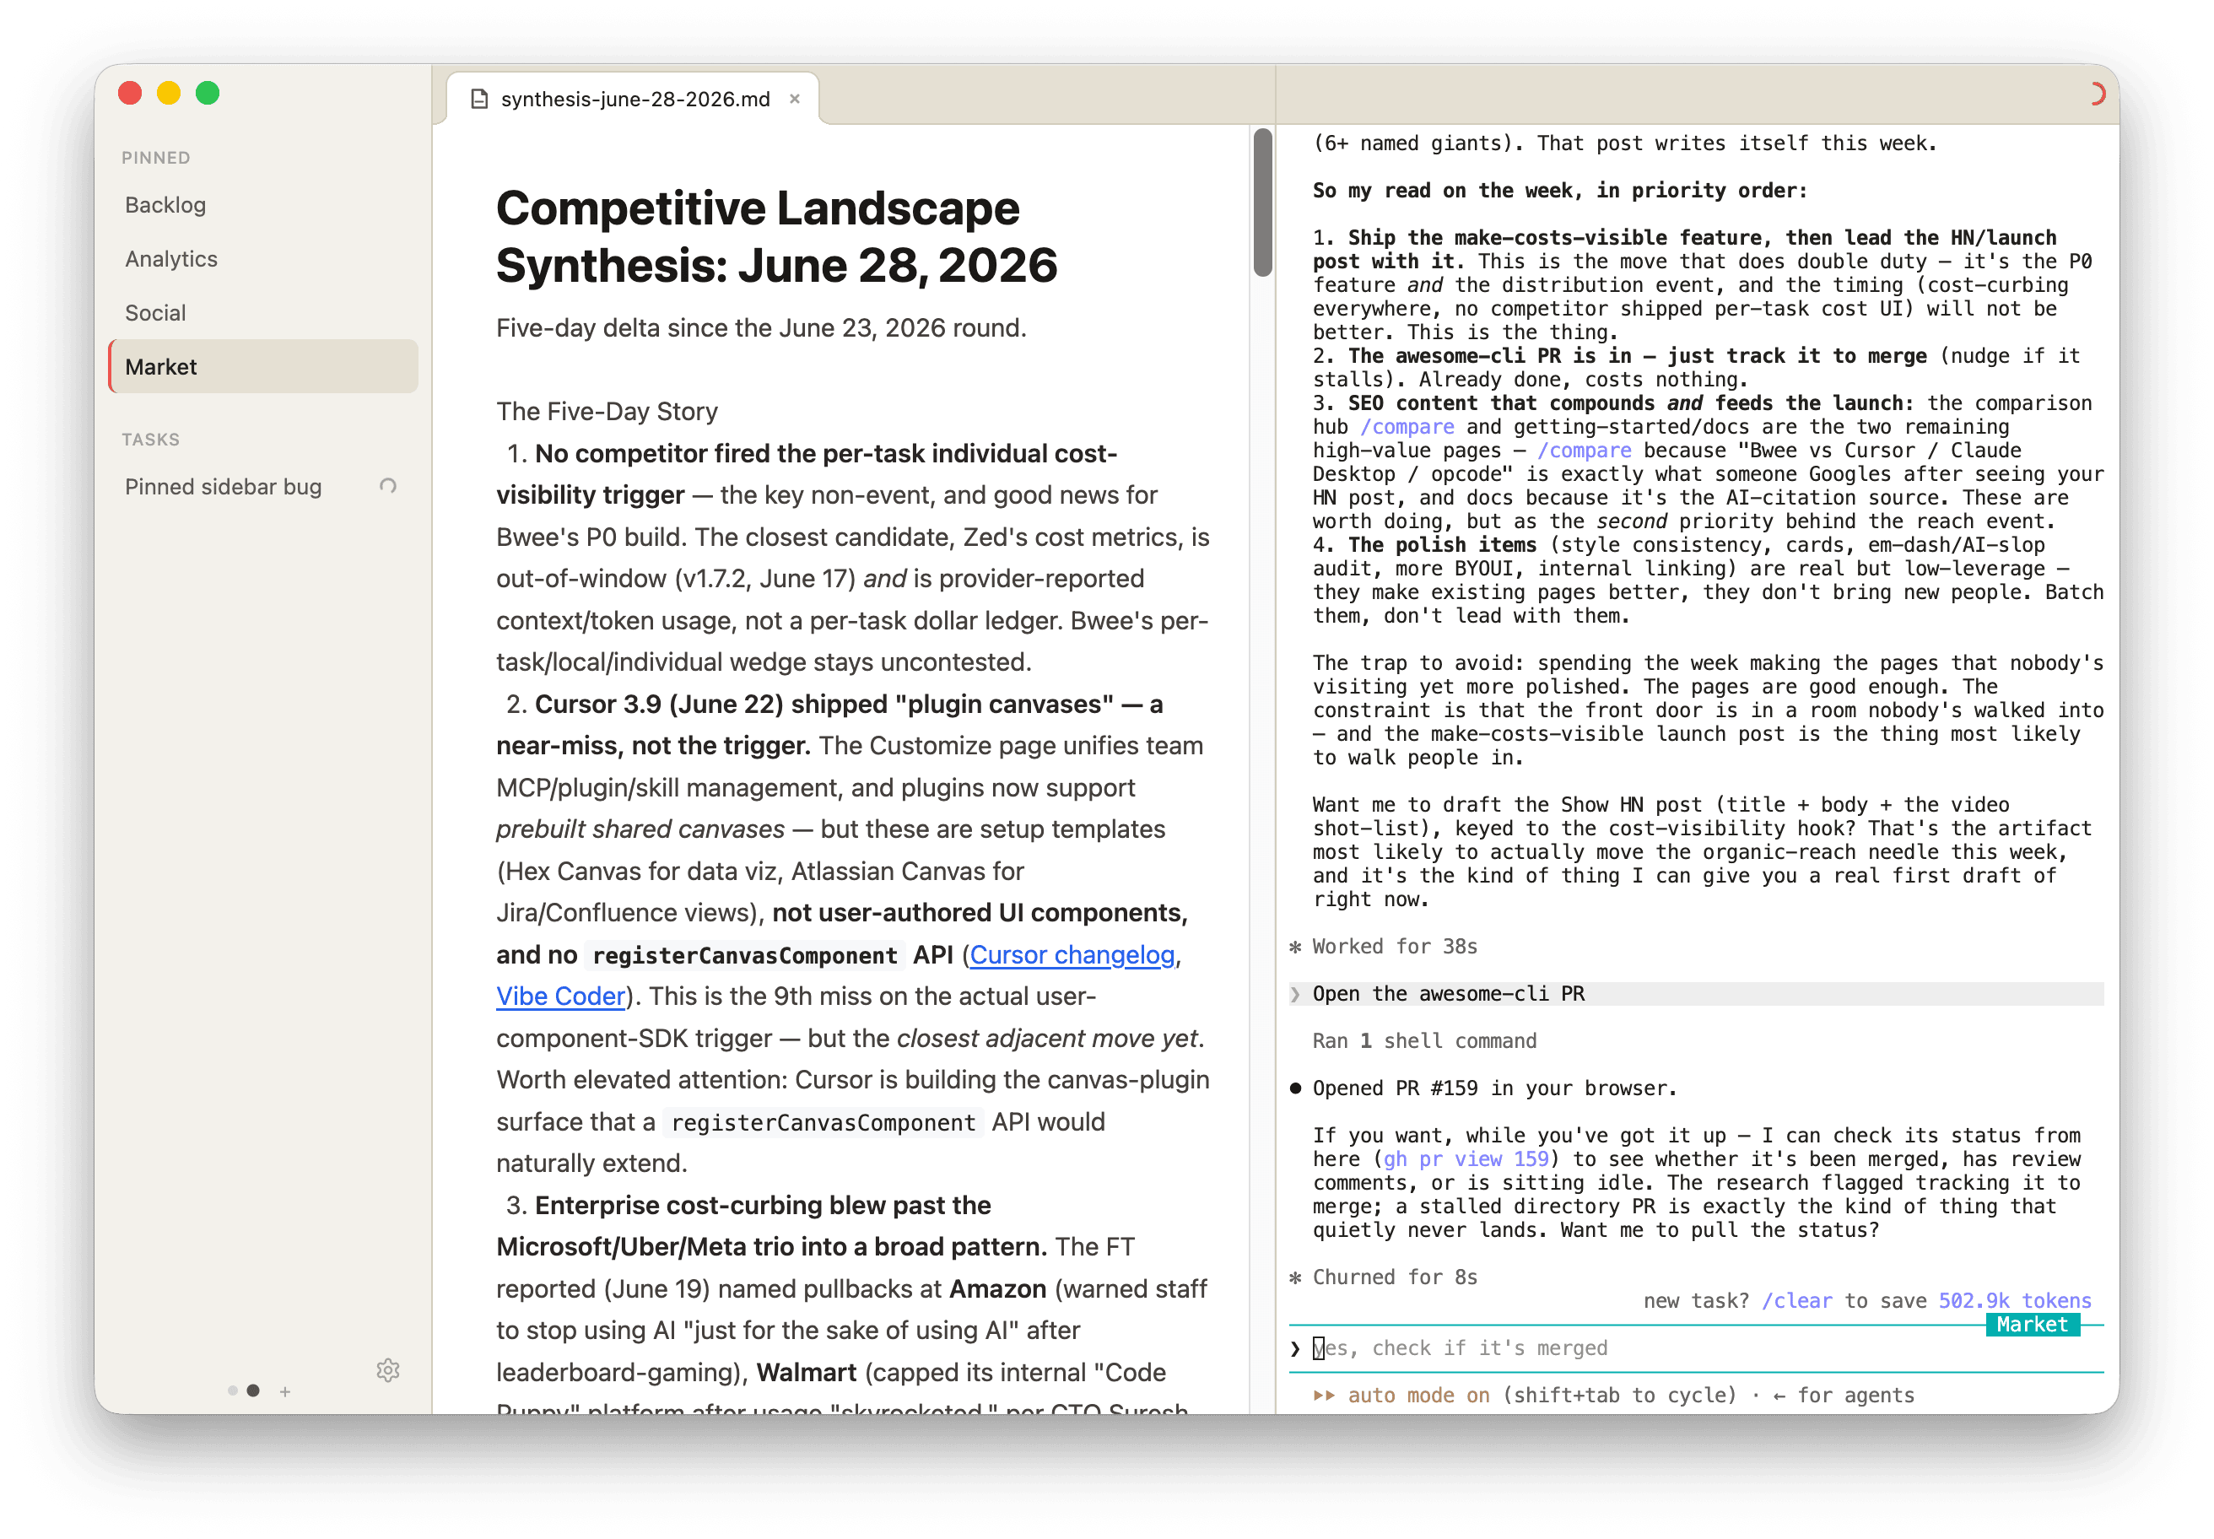Follow the Vibe Coder link

(560, 996)
